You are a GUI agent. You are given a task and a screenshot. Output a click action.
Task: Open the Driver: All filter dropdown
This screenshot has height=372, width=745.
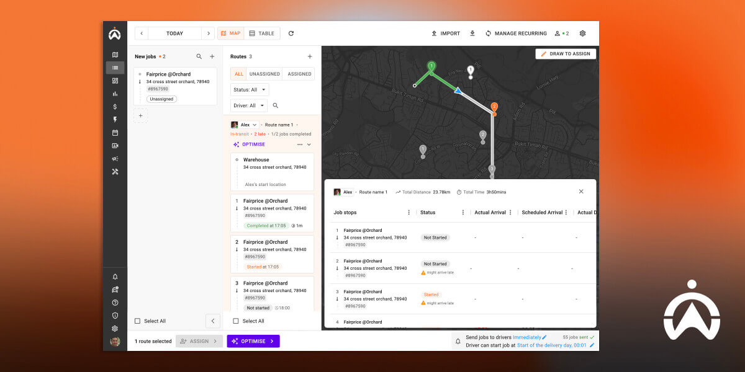coord(248,105)
